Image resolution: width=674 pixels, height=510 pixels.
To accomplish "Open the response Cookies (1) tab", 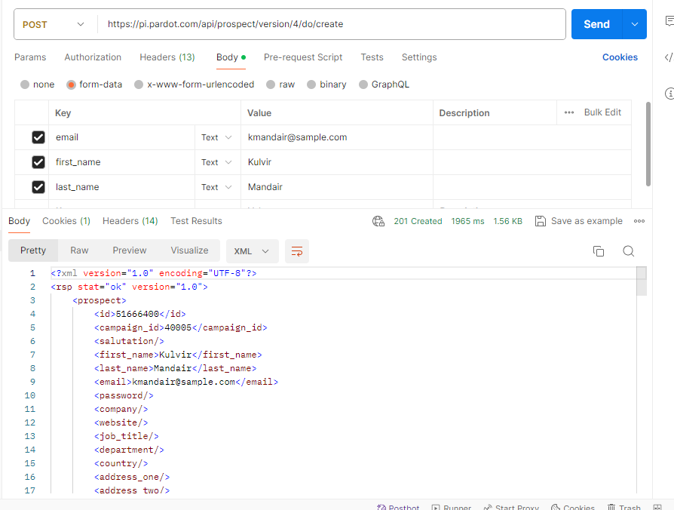I will (66, 221).
